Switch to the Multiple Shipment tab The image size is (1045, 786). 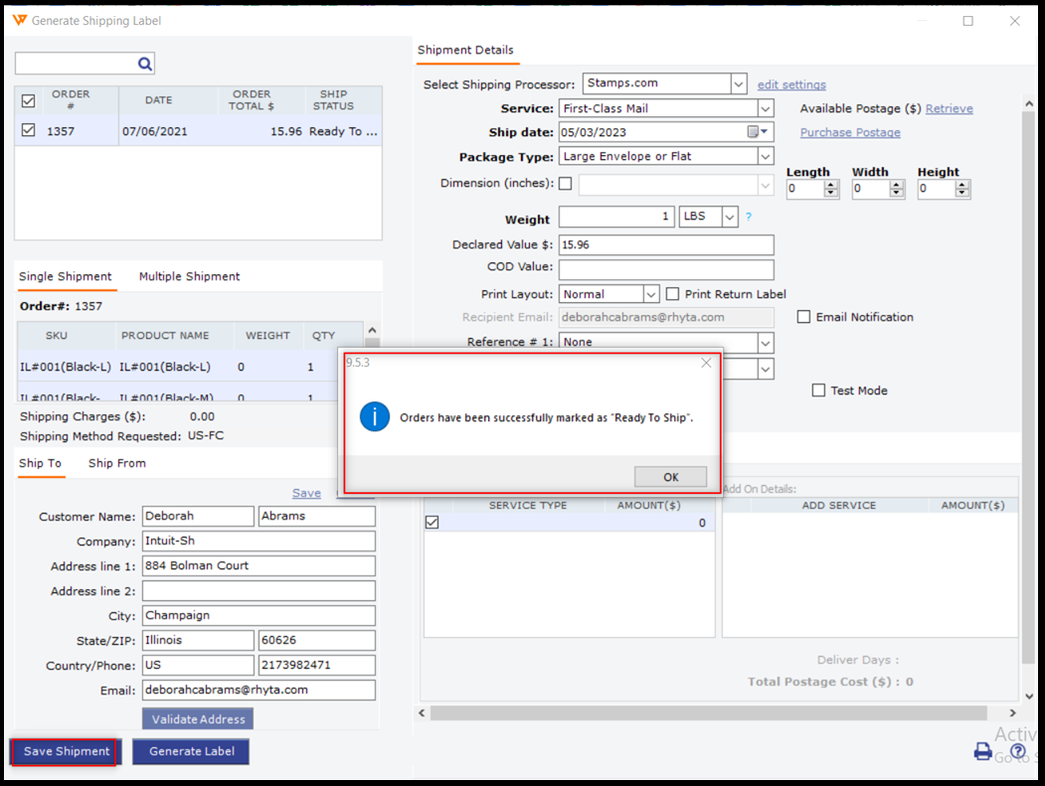[189, 276]
